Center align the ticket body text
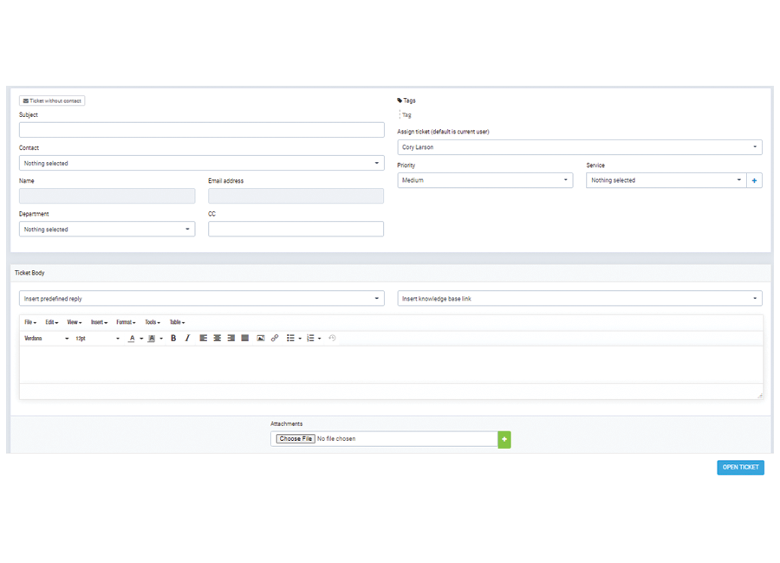This screenshot has height=563, width=780. point(218,339)
